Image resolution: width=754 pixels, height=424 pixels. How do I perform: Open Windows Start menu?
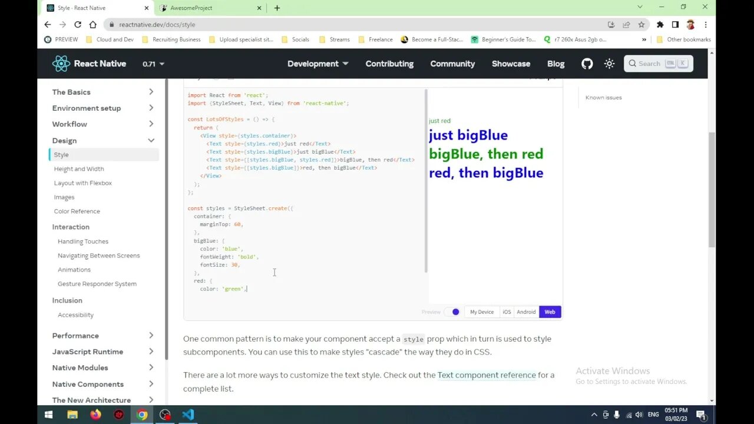48,415
